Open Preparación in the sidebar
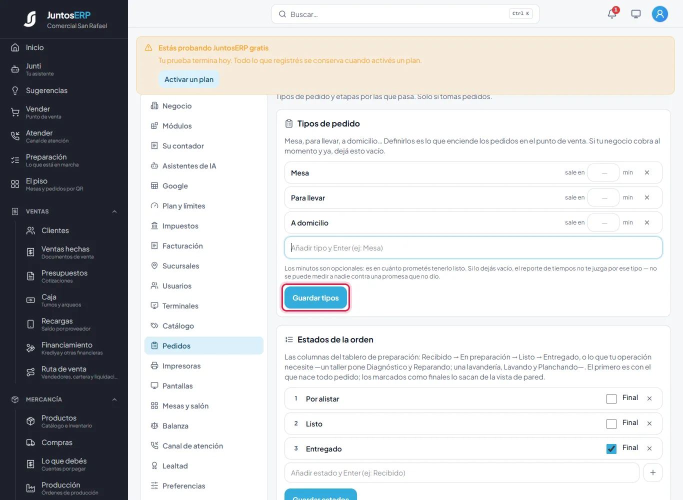 click(x=64, y=160)
